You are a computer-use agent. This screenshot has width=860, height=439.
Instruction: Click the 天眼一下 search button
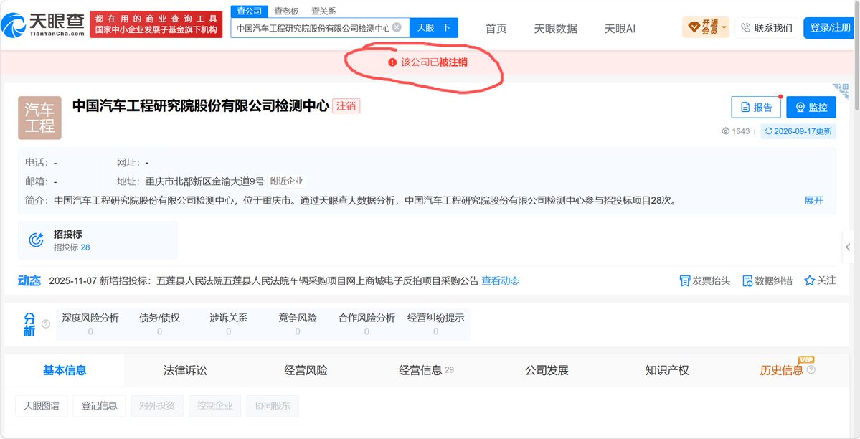434,27
